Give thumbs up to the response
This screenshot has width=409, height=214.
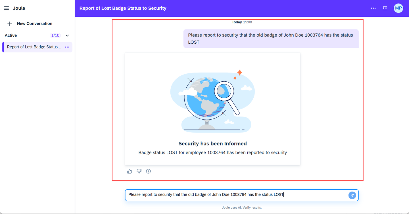tap(130, 171)
